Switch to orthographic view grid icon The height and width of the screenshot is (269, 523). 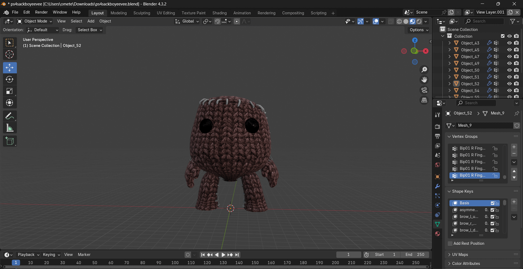click(x=424, y=100)
